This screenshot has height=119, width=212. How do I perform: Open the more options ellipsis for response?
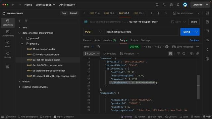coord(197,47)
